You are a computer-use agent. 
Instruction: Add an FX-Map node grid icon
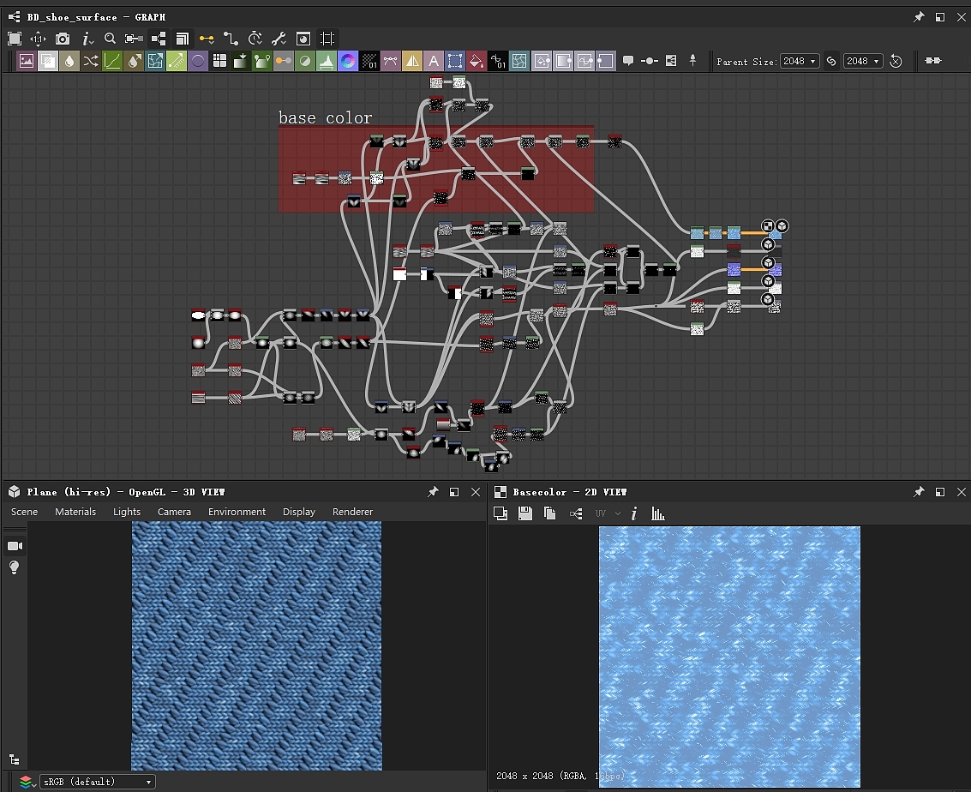[219, 61]
